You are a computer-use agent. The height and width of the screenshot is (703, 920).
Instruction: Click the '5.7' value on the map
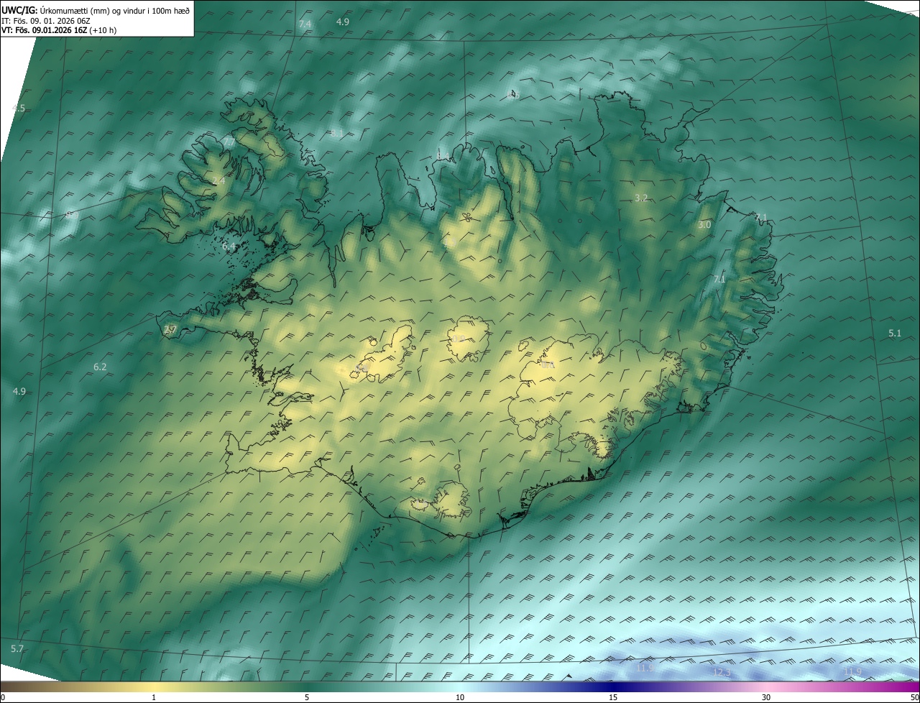coord(17,648)
